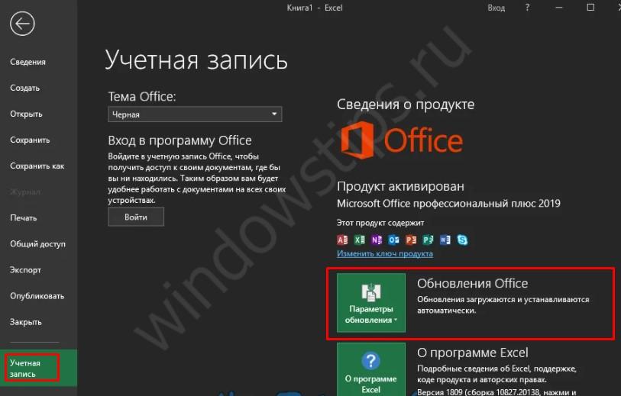Viewport: 621px width, 396px height.
Task: Click the Сведения о продукте heading
Action: click(x=406, y=105)
